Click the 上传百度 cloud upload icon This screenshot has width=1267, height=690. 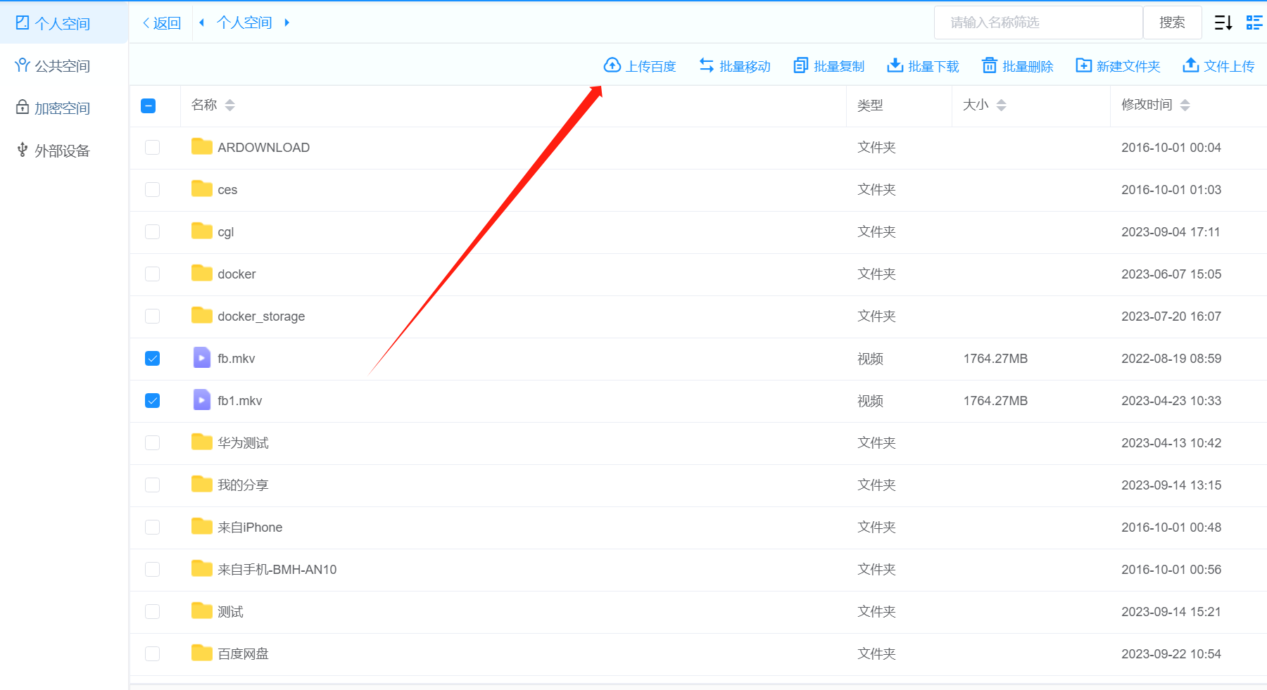pos(612,65)
